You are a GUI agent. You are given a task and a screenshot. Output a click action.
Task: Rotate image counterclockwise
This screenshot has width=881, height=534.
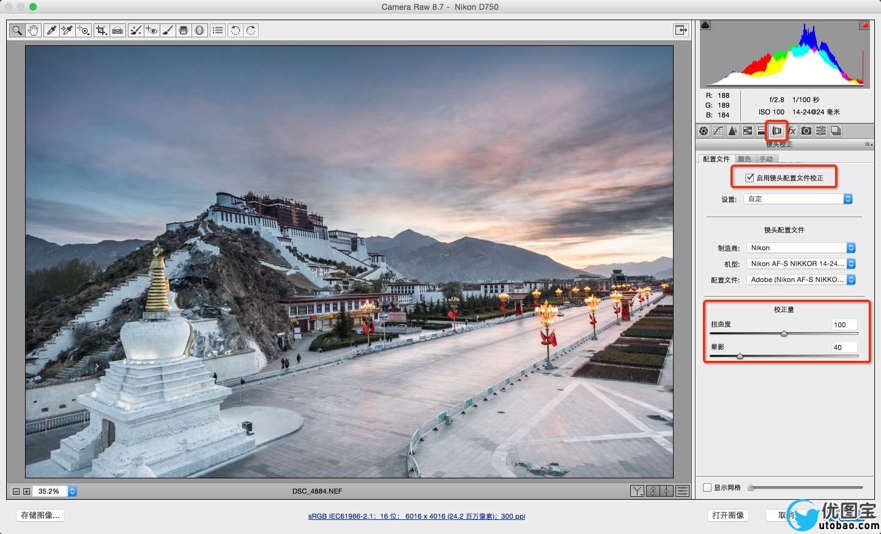(x=236, y=30)
